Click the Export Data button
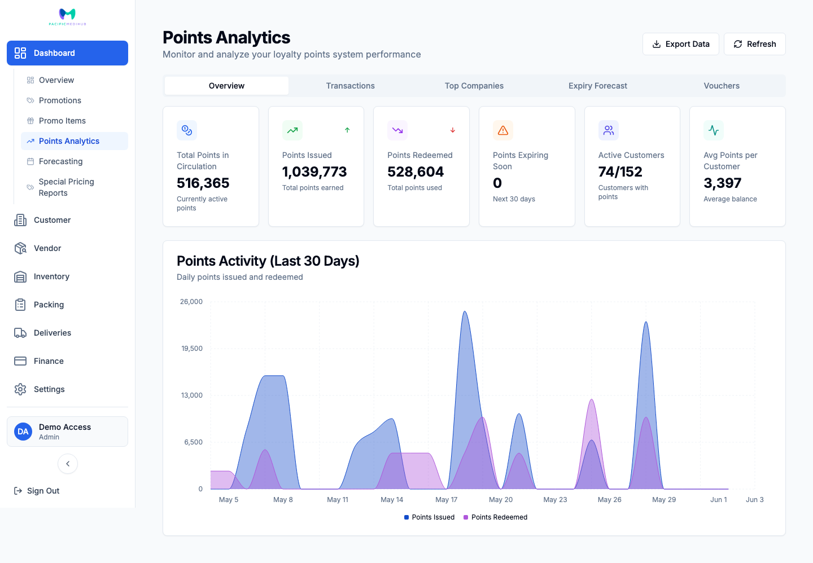 [681, 44]
